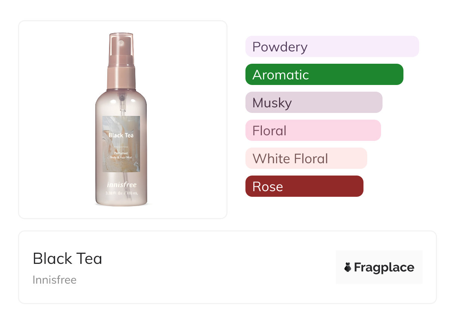Open the Black Tea product title
Screen dimensions: 455x322
pos(67,259)
